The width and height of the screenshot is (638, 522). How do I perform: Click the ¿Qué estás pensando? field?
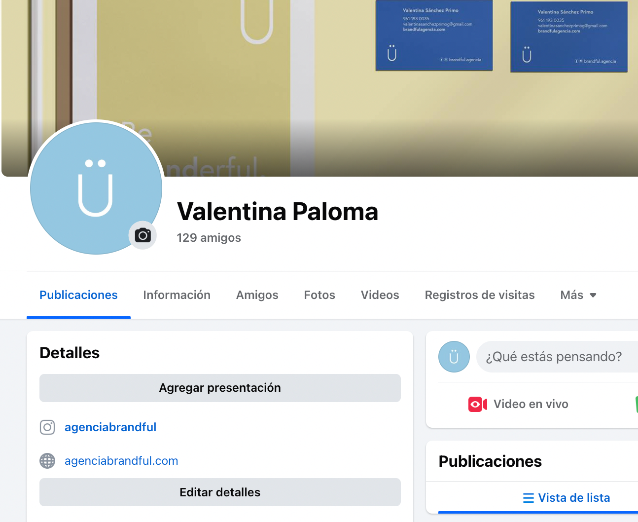point(557,357)
